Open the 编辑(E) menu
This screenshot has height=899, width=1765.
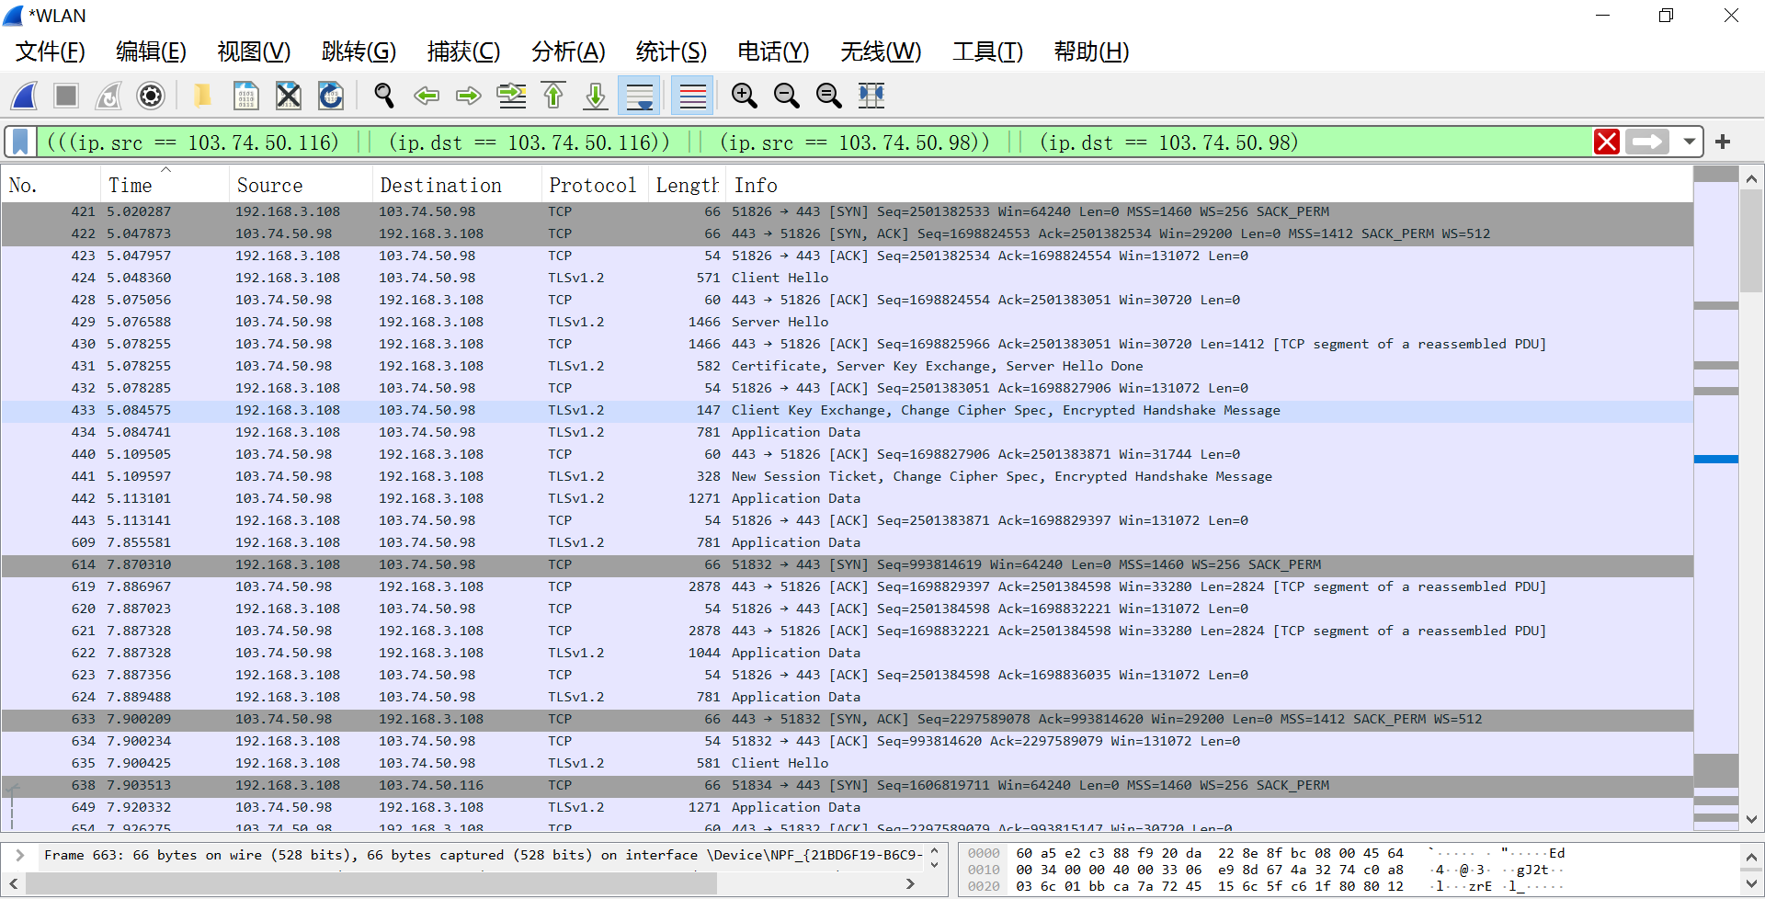point(151,51)
